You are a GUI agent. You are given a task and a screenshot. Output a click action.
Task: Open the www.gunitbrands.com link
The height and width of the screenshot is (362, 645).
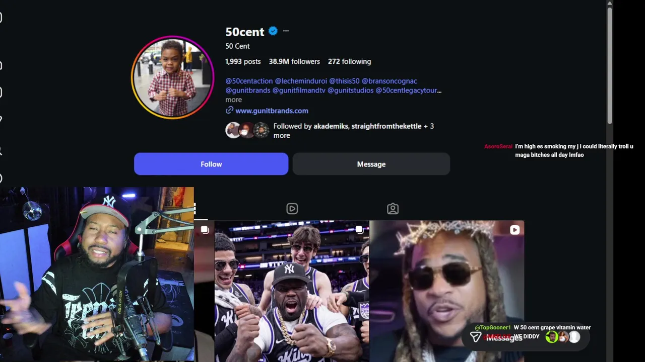[272, 111]
